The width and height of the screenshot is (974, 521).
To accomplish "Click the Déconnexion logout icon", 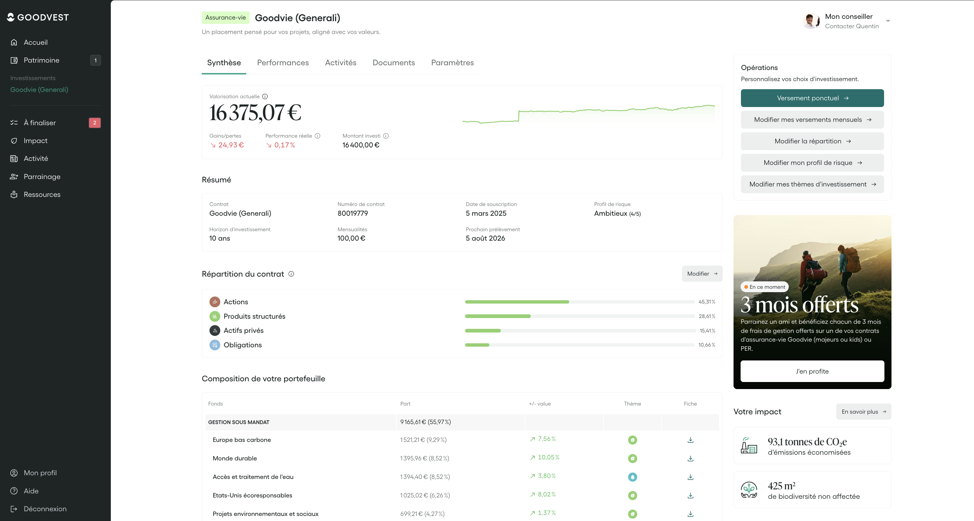I will (14, 509).
